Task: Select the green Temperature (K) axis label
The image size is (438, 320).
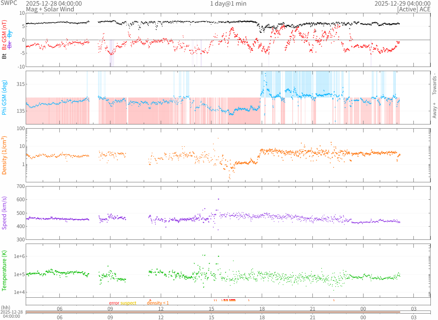Action: (4, 269)
